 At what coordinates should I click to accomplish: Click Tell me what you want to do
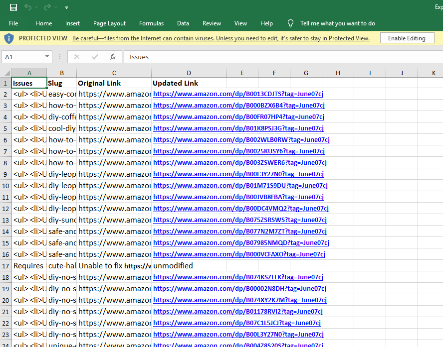coord(338,23)
